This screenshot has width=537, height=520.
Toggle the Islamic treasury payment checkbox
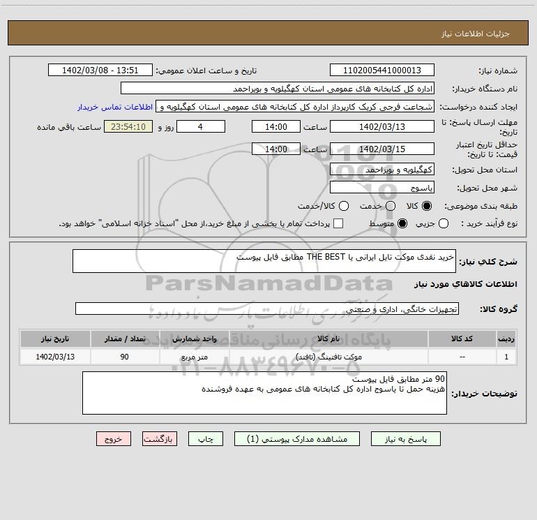click(338, 223)
